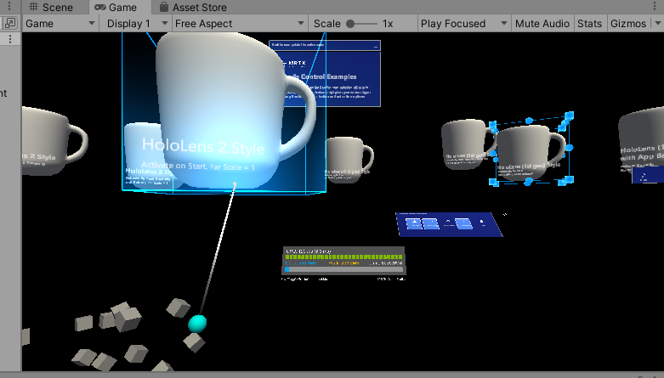Click the diagnostics profiler memory bar
The height and width of the screenshot is (378, 664).
(x=343, y=269)
